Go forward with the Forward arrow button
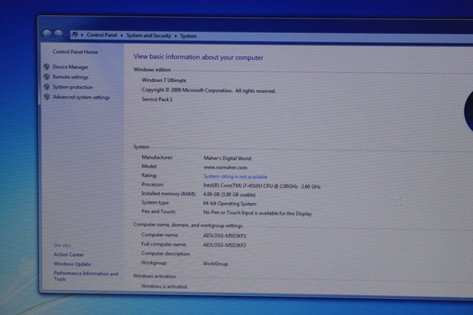 58,35
